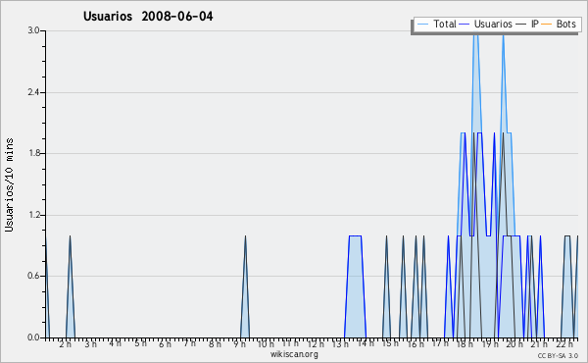Click the chart title 'Usuarios 2008-06-04'

pyautogui.click(x=148, y=16)
